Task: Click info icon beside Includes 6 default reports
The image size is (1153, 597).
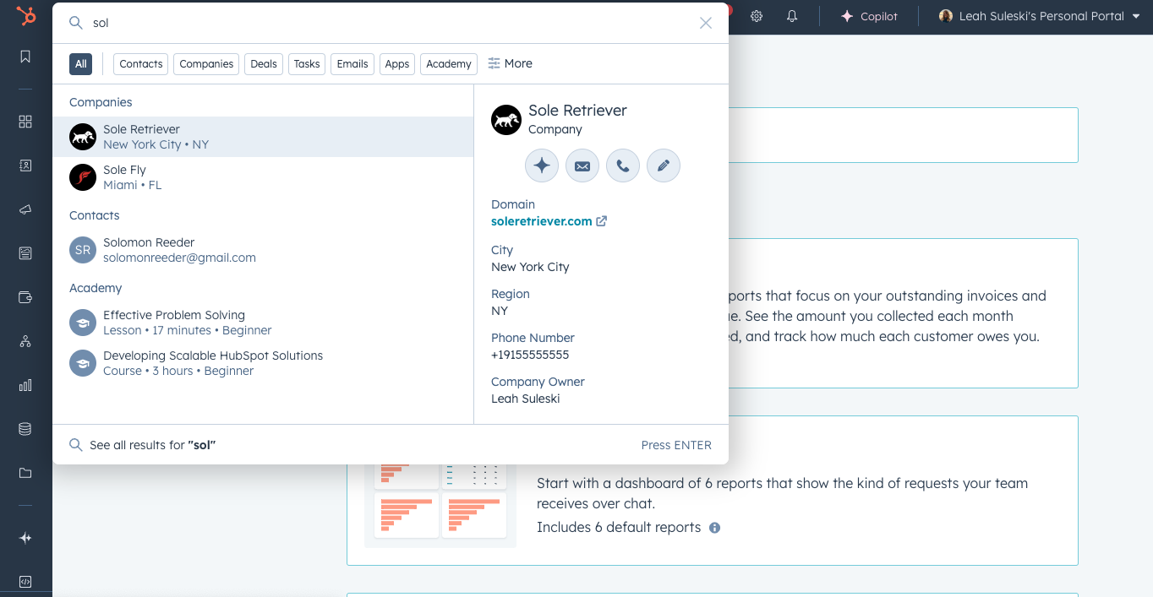Action: (x=714, y=528)
